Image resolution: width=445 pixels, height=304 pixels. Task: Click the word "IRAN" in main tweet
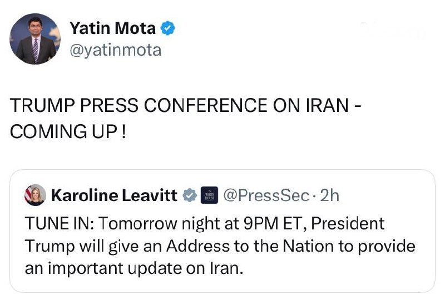pyautogui.click(x=323, y=106)
